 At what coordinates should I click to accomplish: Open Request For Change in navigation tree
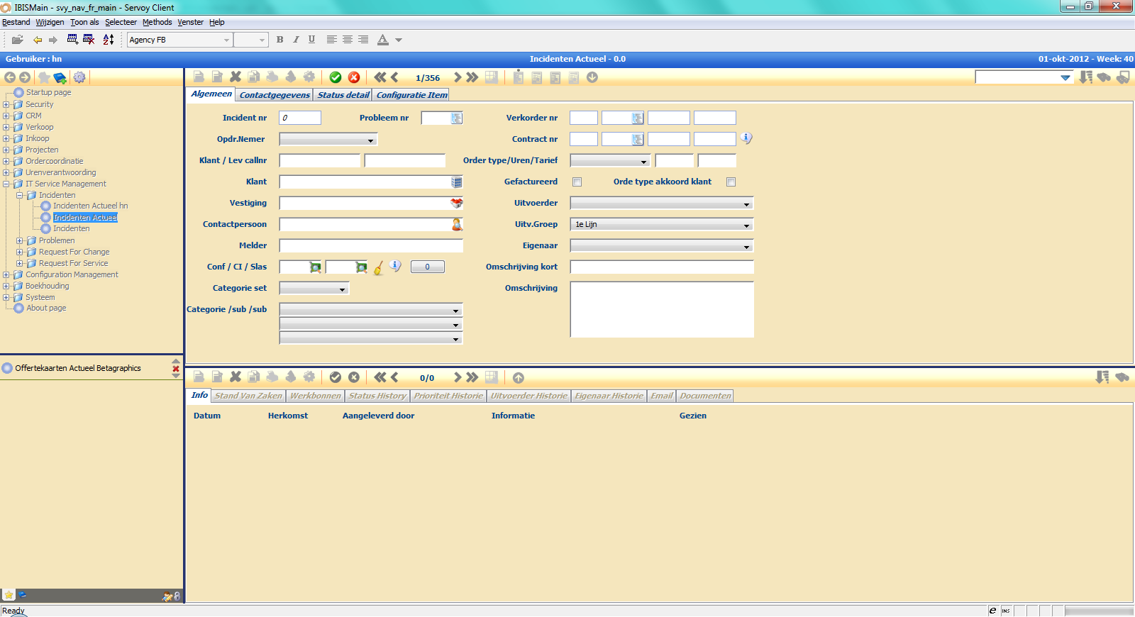[x=74, y=252]
